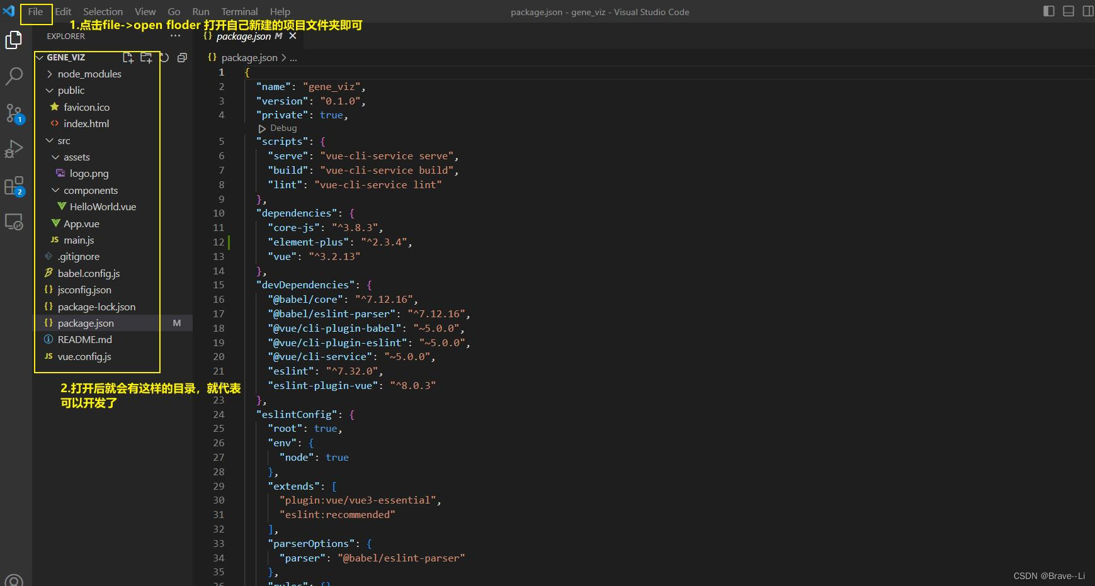This screenshot has width=1095, height=586.
Task: Open the Extensions view icon
Action: click(x=14, y=186)
